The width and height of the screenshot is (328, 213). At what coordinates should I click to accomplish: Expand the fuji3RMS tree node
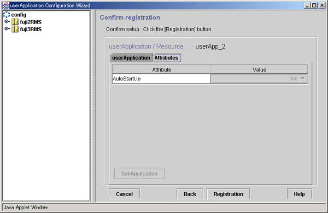coord(7,28)
